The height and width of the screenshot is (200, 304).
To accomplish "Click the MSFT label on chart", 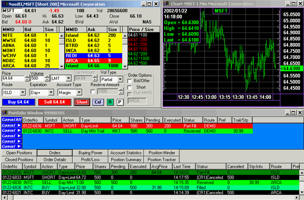I will (x=221, y=11).
